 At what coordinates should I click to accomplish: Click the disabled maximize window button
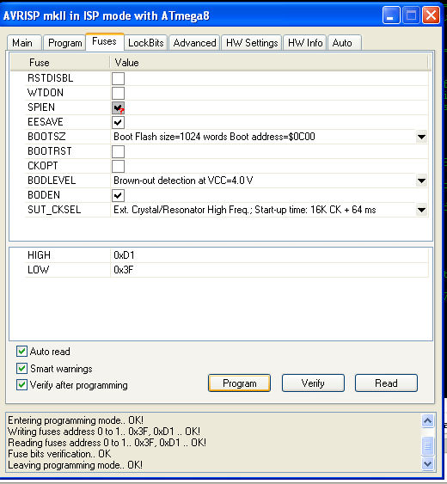[411, 15]
